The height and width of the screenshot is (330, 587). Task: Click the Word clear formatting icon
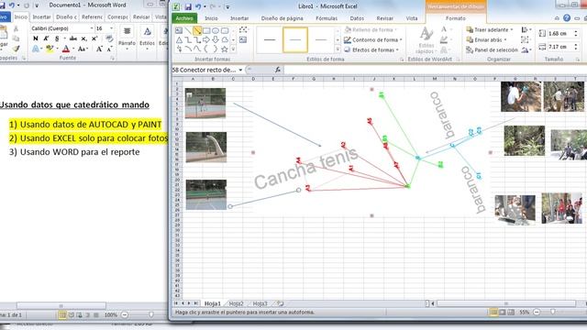[x=109, y=38]
